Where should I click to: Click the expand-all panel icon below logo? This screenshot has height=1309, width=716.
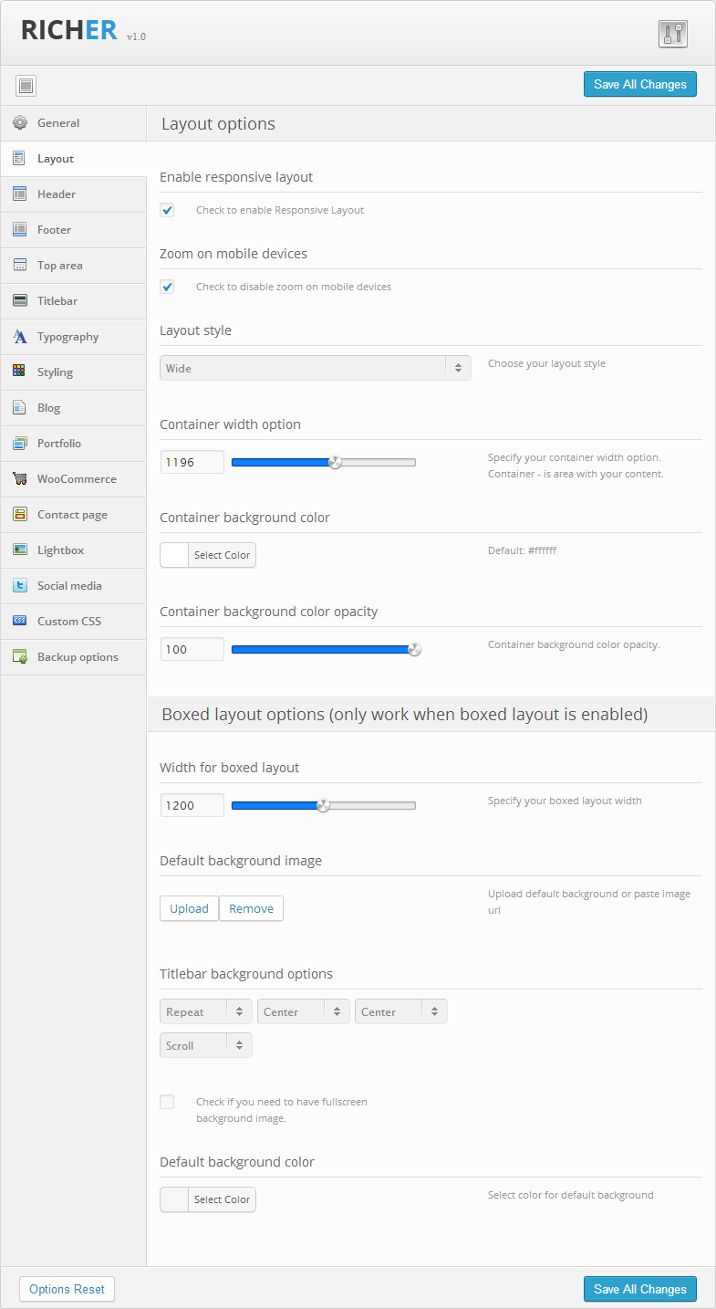[x=26, y=86]
